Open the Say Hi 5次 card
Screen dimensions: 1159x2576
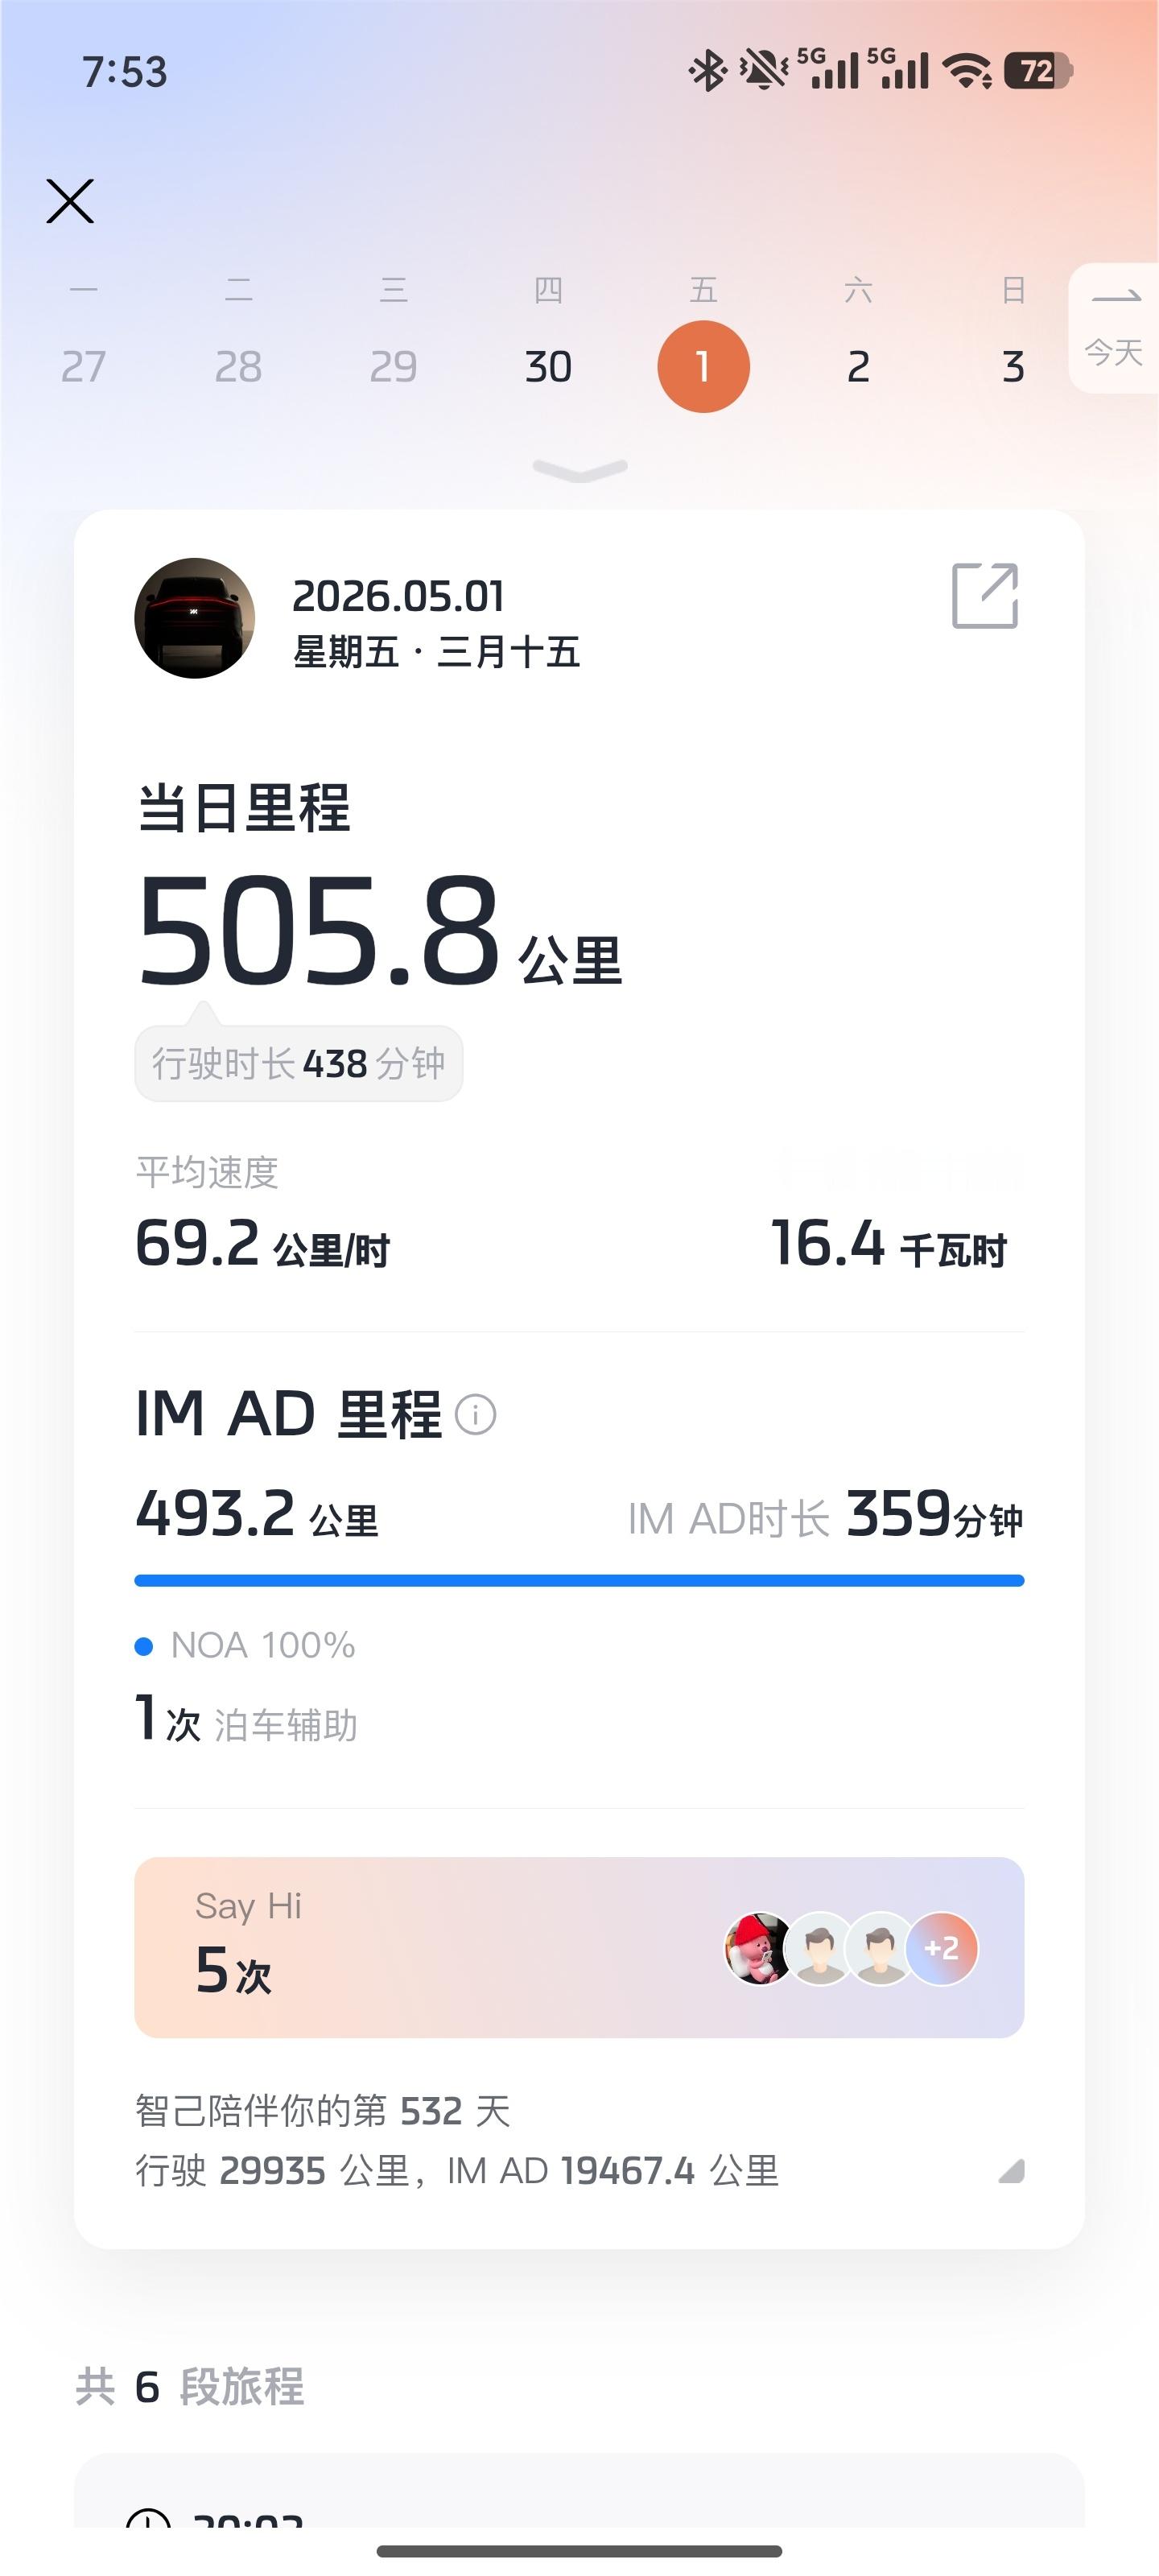579,1947
